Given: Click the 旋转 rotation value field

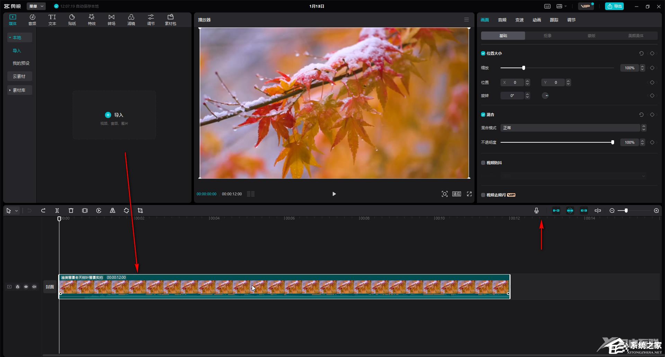Looking at the screenshot, I should [x=512, y=96].
